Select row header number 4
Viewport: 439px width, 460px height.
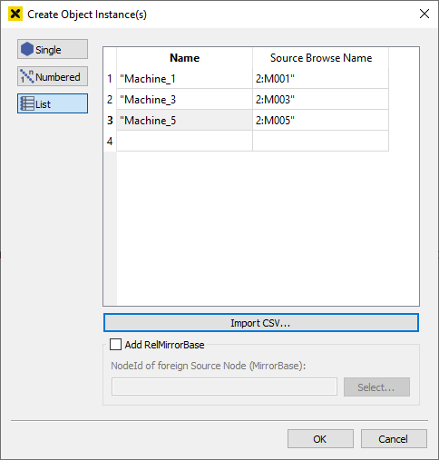pyautogui.click(x=110, y=141)
